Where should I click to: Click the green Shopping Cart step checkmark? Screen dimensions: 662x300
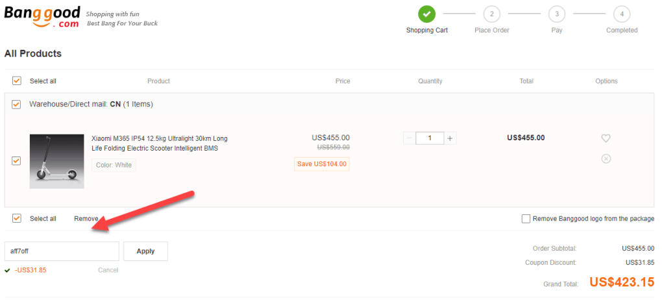[427, 14]
